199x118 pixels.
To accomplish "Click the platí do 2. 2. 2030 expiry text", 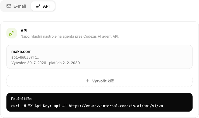I will 64,63.
